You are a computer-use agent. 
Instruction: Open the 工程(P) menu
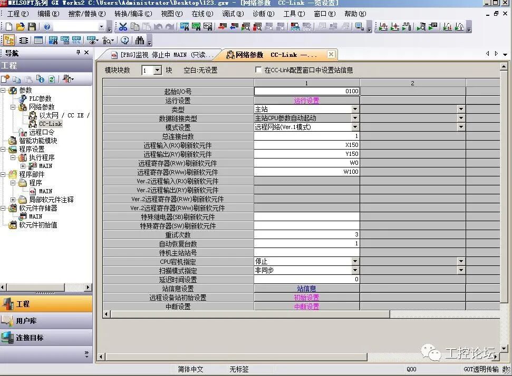(x=18, y=14)
